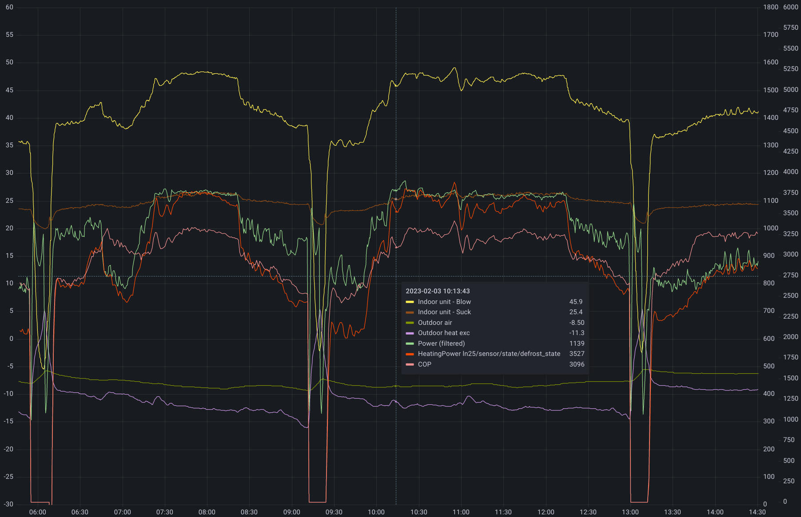Click the Outdoor air value -8.50
801x517 pixels.
[577, 323]
